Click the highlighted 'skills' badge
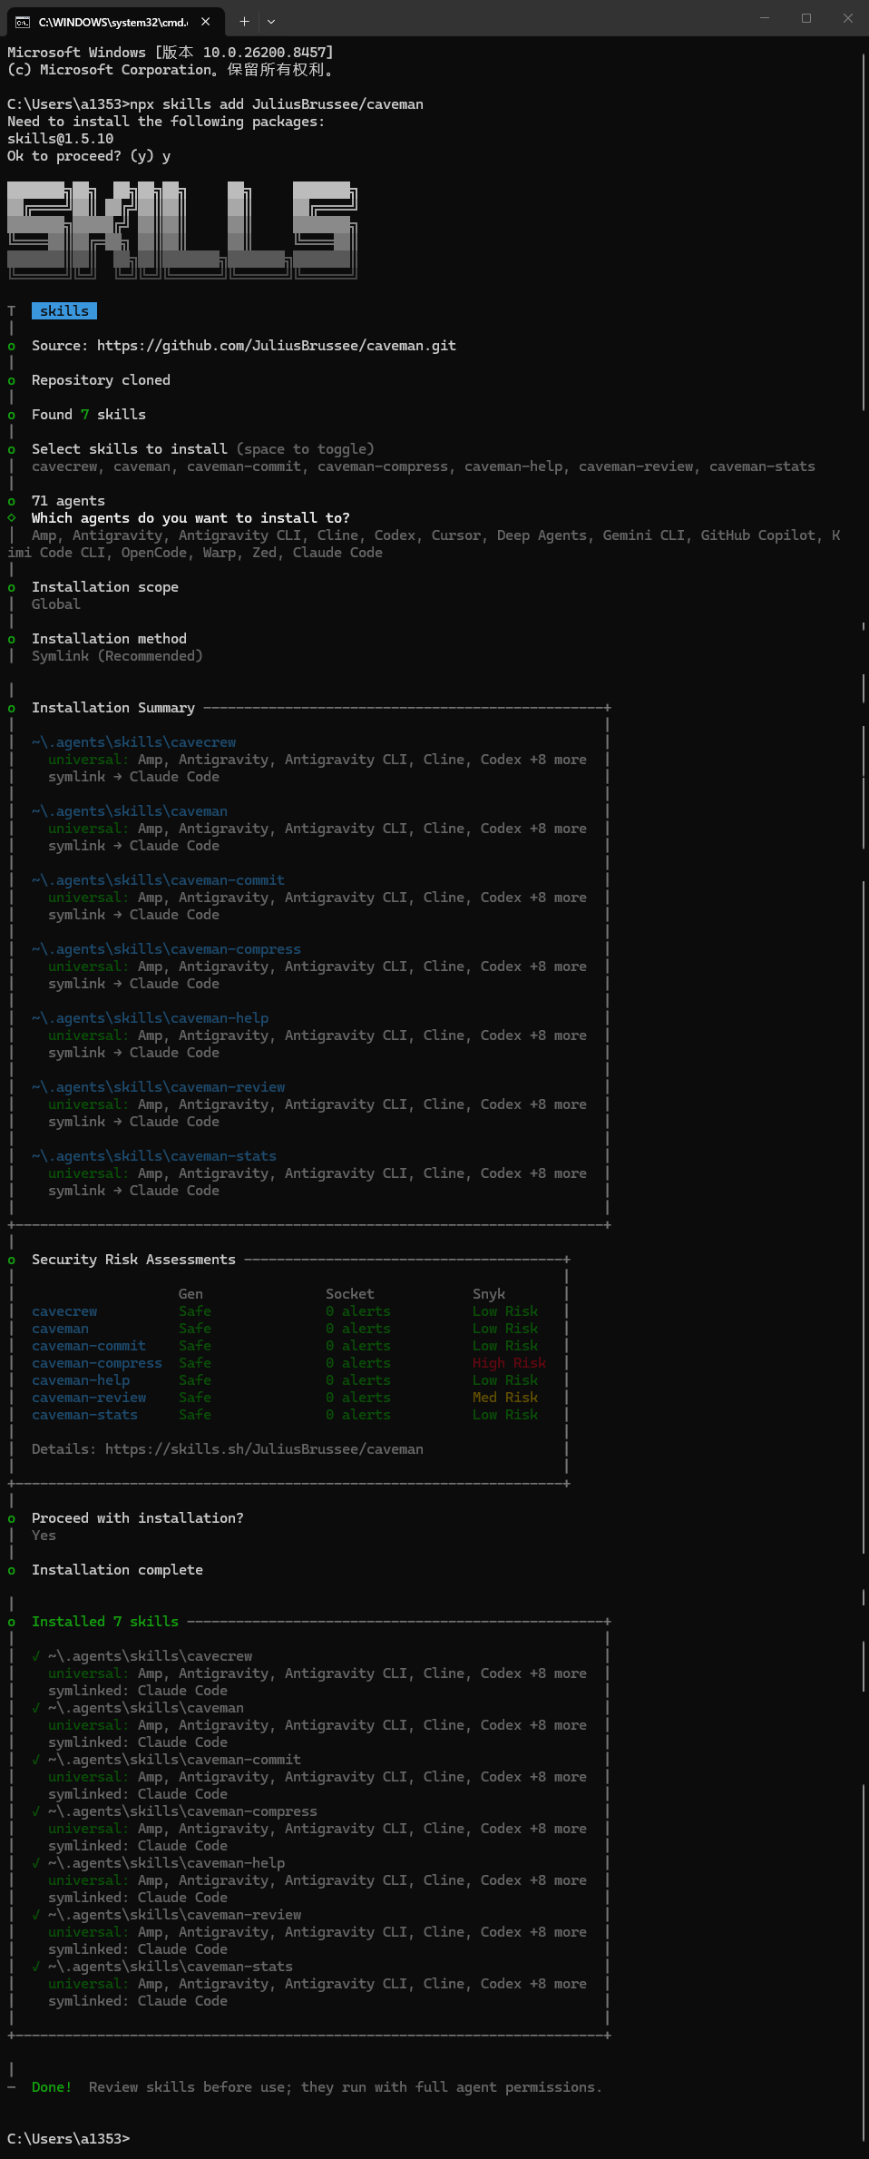869x2159 pixels. point(64,311)
